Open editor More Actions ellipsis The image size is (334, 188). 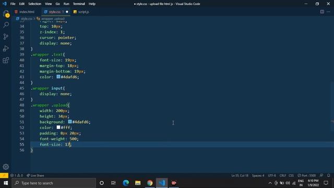[328, 11]
